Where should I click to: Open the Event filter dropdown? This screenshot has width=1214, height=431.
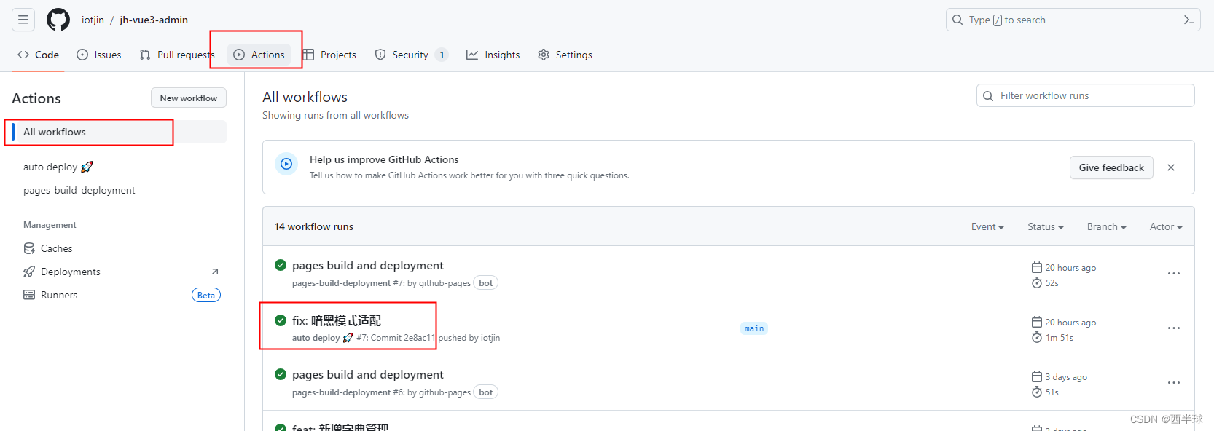[x=987, y=226]
